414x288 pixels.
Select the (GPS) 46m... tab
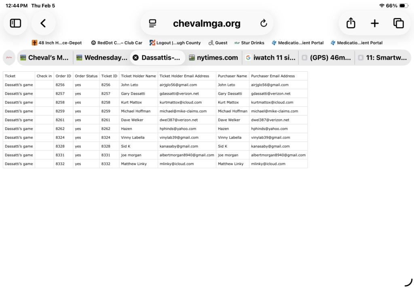click(x=326, y=57)
